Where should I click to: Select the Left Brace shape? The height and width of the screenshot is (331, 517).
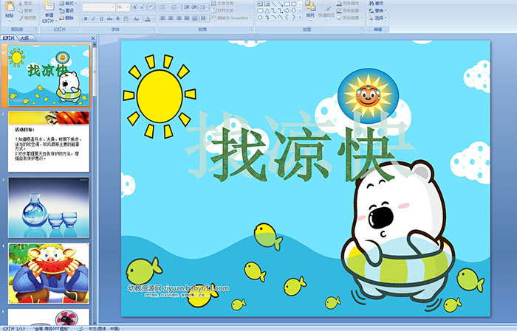[x=287, y=18]
